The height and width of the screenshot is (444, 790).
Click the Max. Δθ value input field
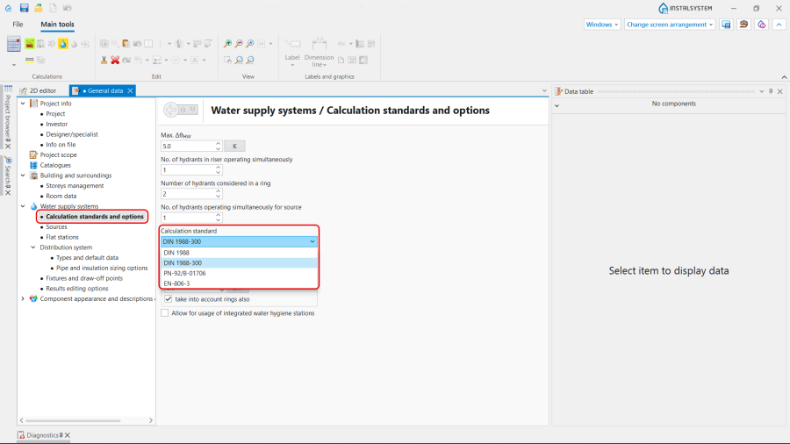[187, 146]
